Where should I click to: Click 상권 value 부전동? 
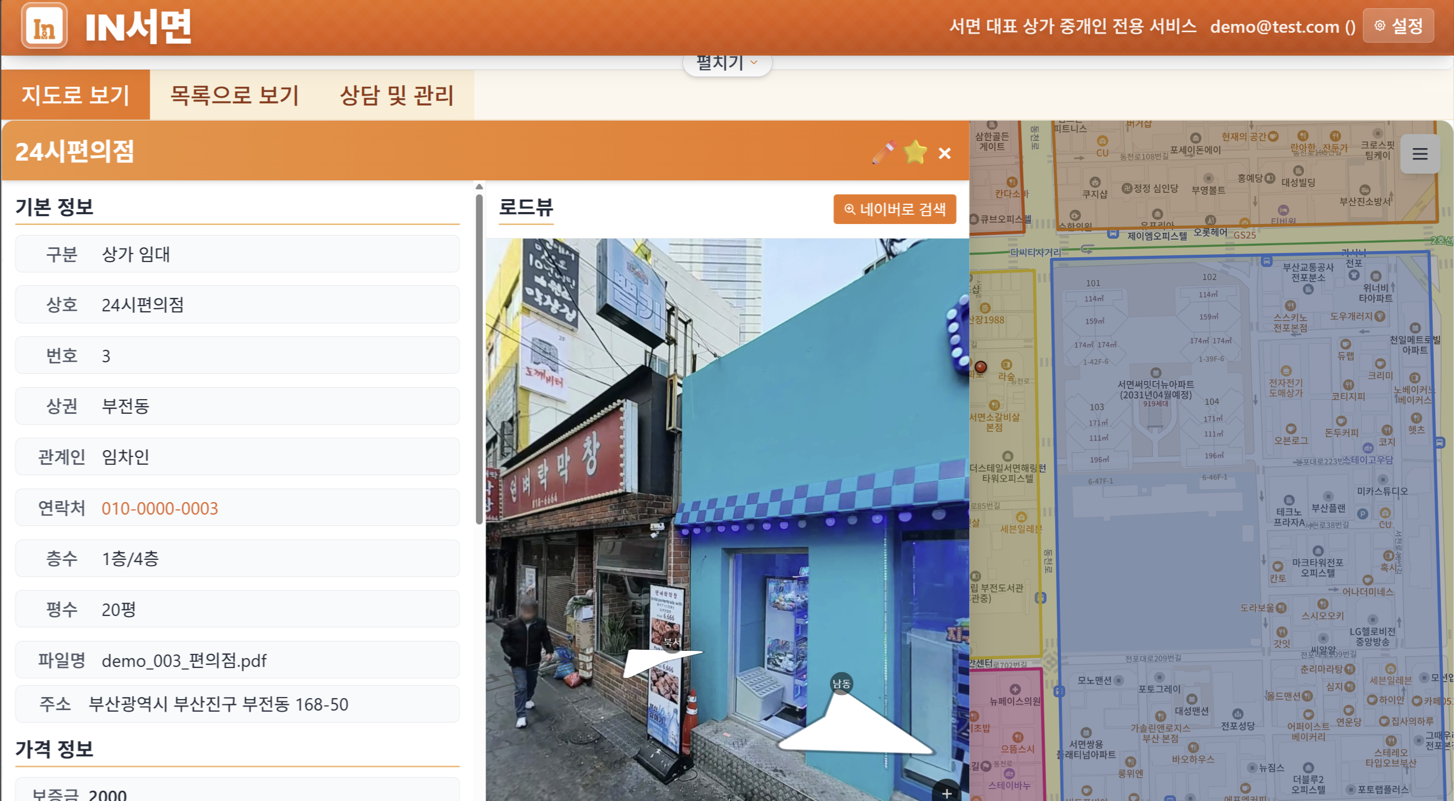(x=125, y=406)
